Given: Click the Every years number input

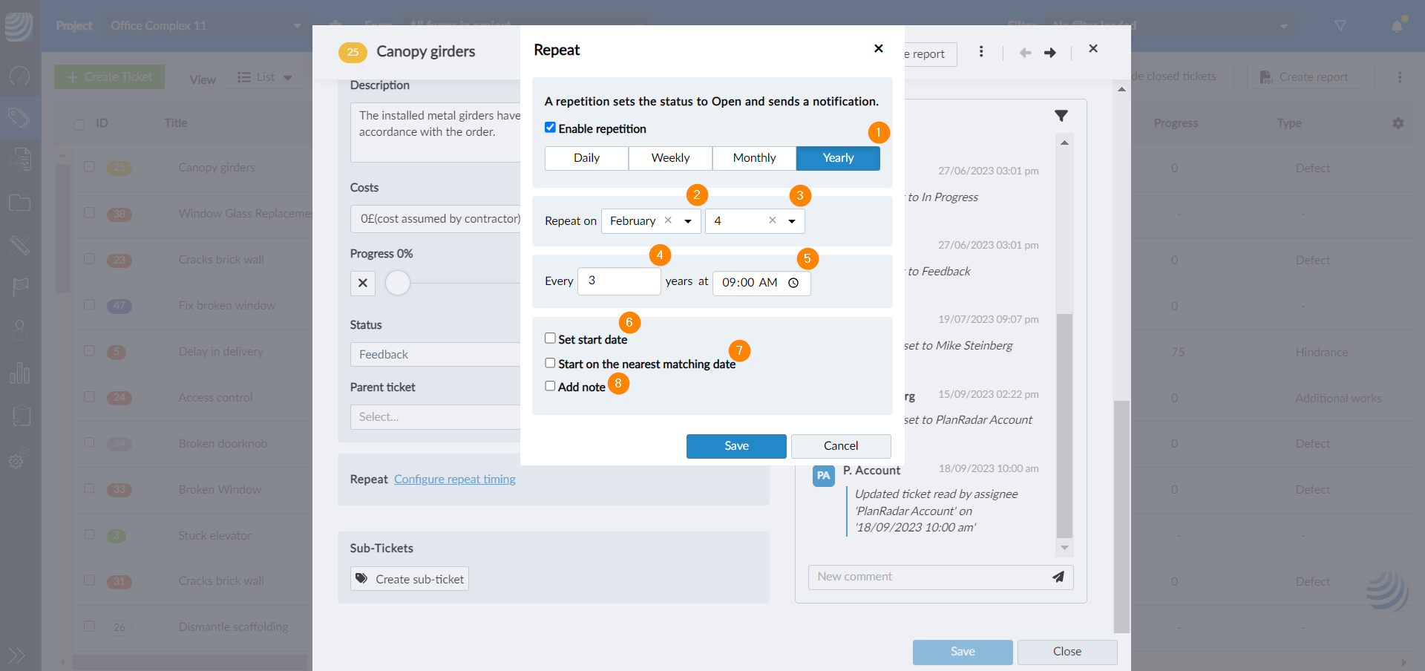Looking at the screenshot, I should point(618,281).
